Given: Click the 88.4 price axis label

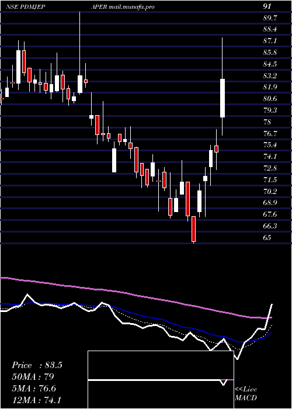Looking at the screenshot, I should 270,29.
